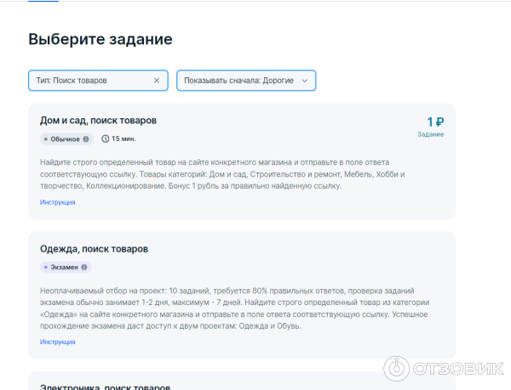Click the purple dot in 'Экзамен' badge
The width and height of the screenshot is (511, 390).
(x=46, y=267)
